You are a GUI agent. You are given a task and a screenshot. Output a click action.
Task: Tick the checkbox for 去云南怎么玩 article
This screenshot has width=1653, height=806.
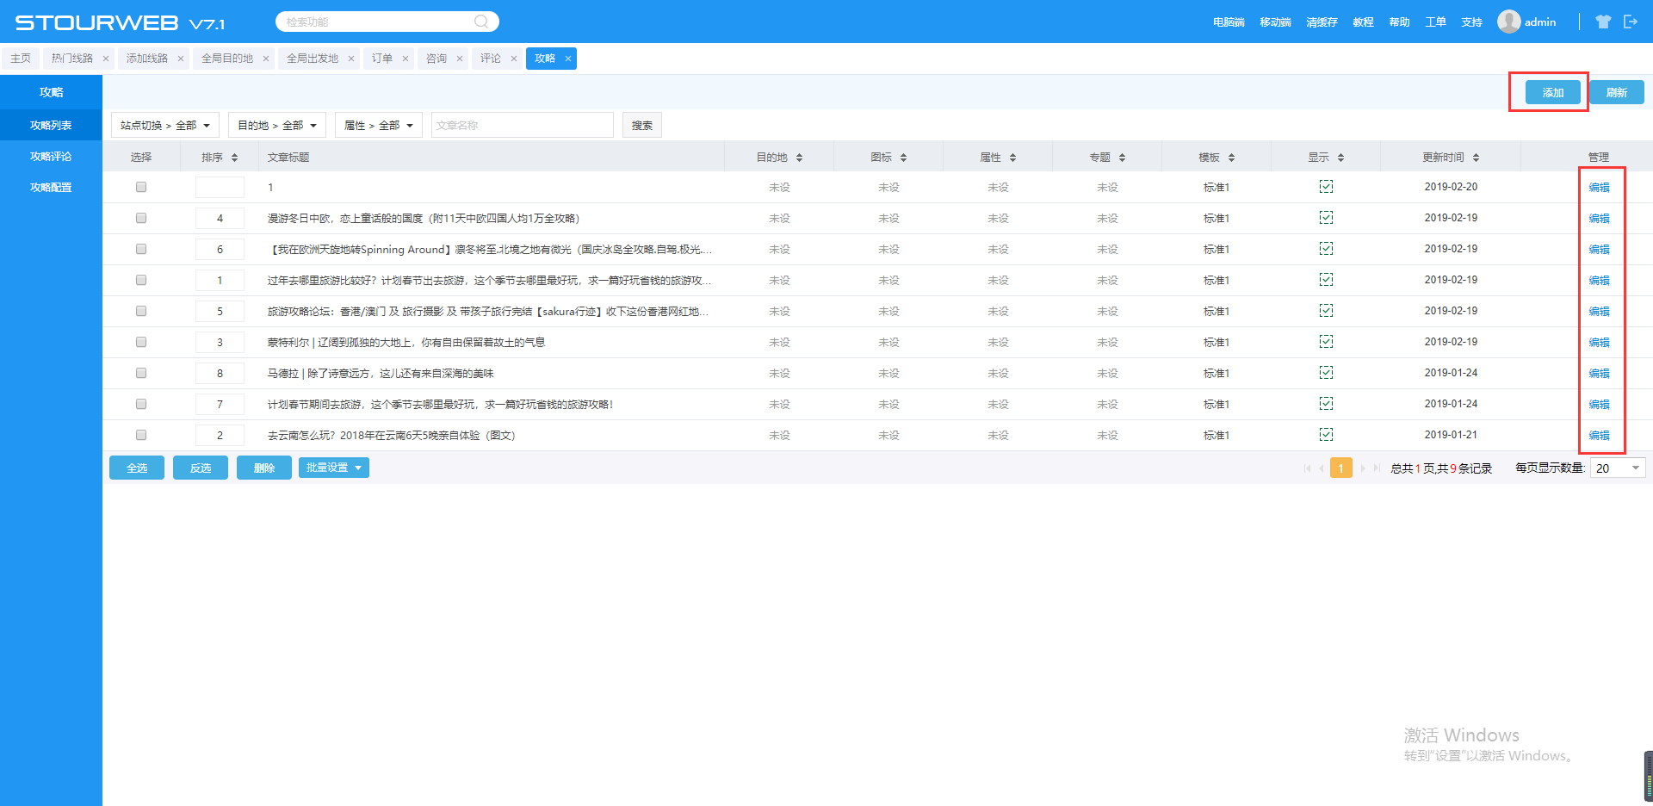click(x=141, y=435)
